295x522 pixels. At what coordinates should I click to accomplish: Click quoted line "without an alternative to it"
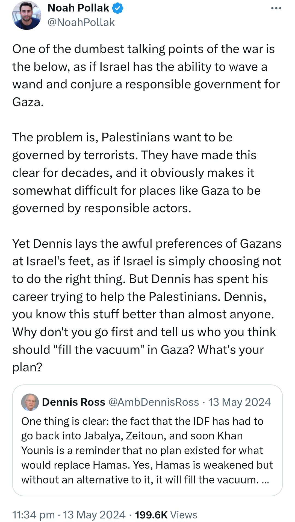[87, 480]
